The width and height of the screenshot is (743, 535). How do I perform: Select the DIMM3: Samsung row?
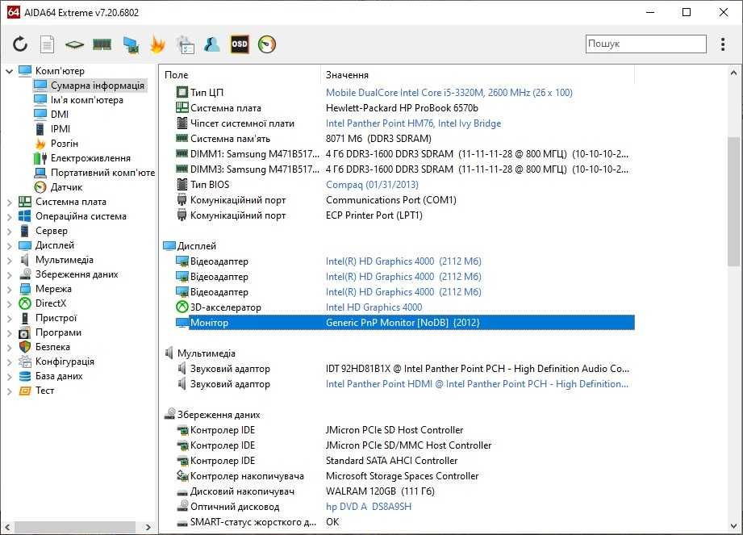[x=405, y=169]
